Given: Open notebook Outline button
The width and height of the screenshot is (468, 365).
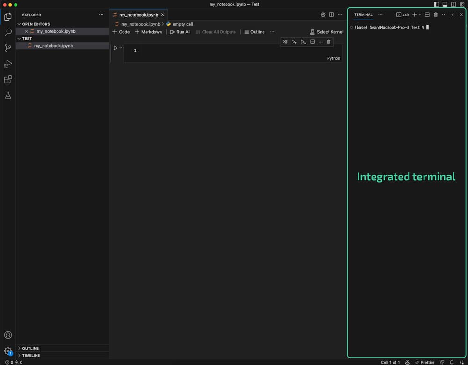Looking at the screenshot, I should coord(254,32).
